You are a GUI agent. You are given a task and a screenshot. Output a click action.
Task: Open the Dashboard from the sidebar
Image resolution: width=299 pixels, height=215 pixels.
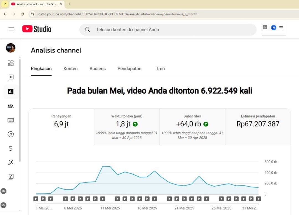(11, 63)
